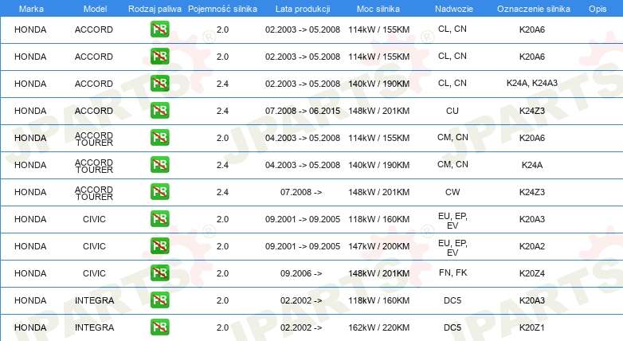Select 04.2003 -> 05.2008 in Tourer K24A row
The height and width of the screenshot is (341, 623).
(303, 165)
